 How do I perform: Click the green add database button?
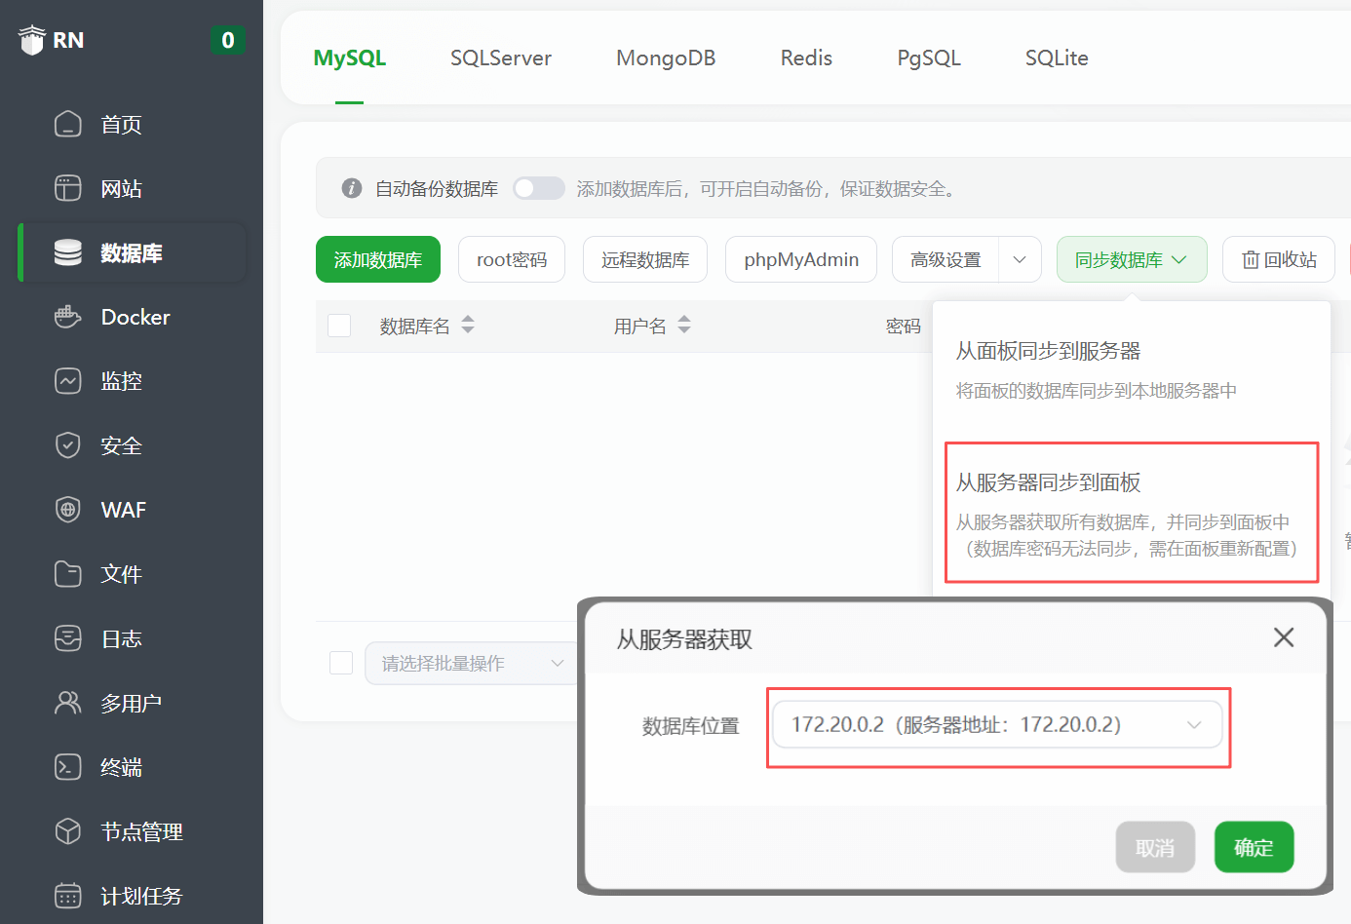[378, 260]
